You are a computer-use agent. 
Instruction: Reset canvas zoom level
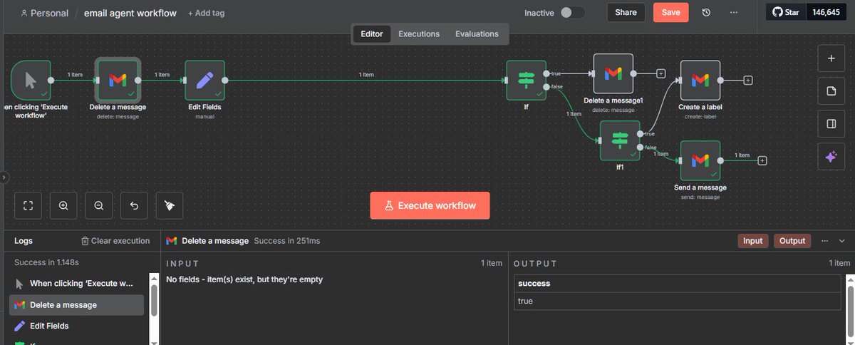[x=134, y=205]
